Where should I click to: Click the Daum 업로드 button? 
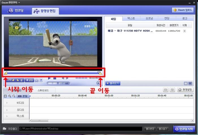pos(183,10)
